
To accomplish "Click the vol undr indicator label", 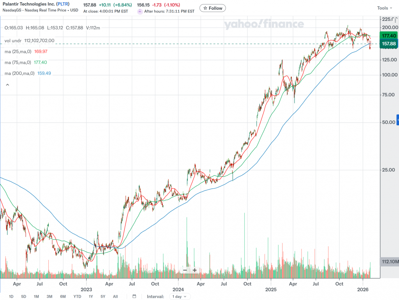I will click(x=13, y=41).
